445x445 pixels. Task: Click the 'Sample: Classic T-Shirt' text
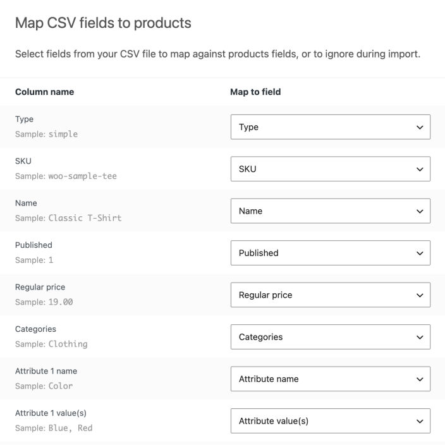click(68, 218)
